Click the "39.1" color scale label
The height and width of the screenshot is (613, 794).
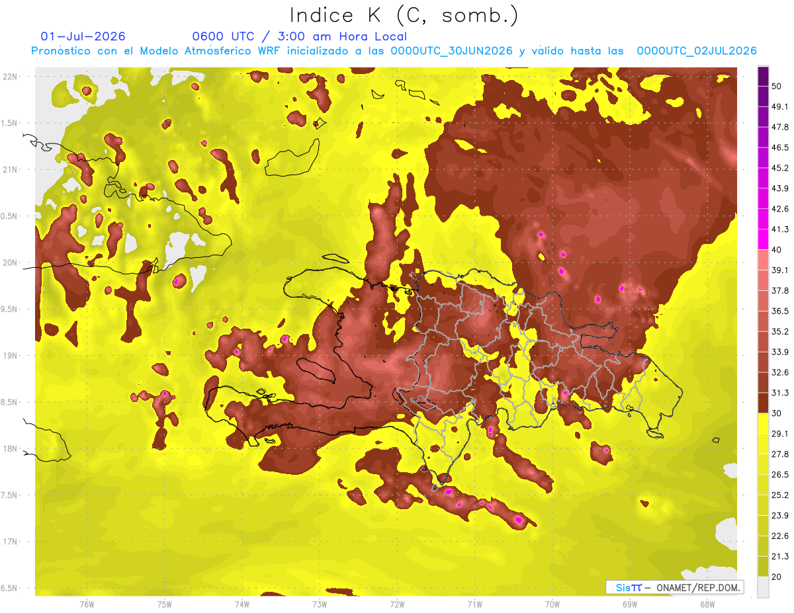click(779, 270)
